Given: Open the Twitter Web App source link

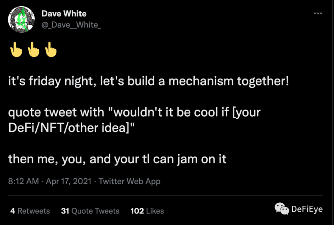Looking at the screenshot, I should point(130,181).
